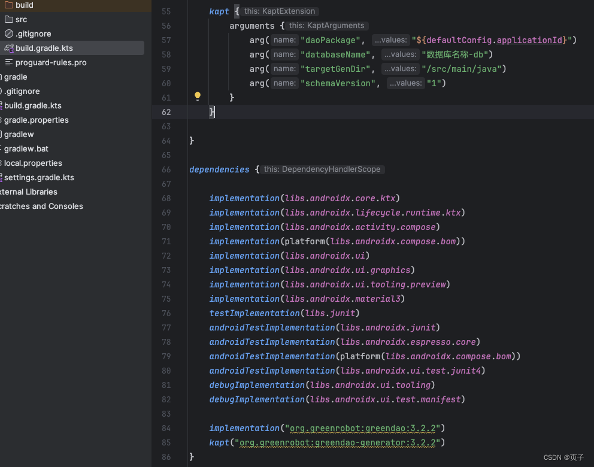Click the selected build.gradle.kts sidebar entry
Screen dimensions: 594x467
pos(45,48)
